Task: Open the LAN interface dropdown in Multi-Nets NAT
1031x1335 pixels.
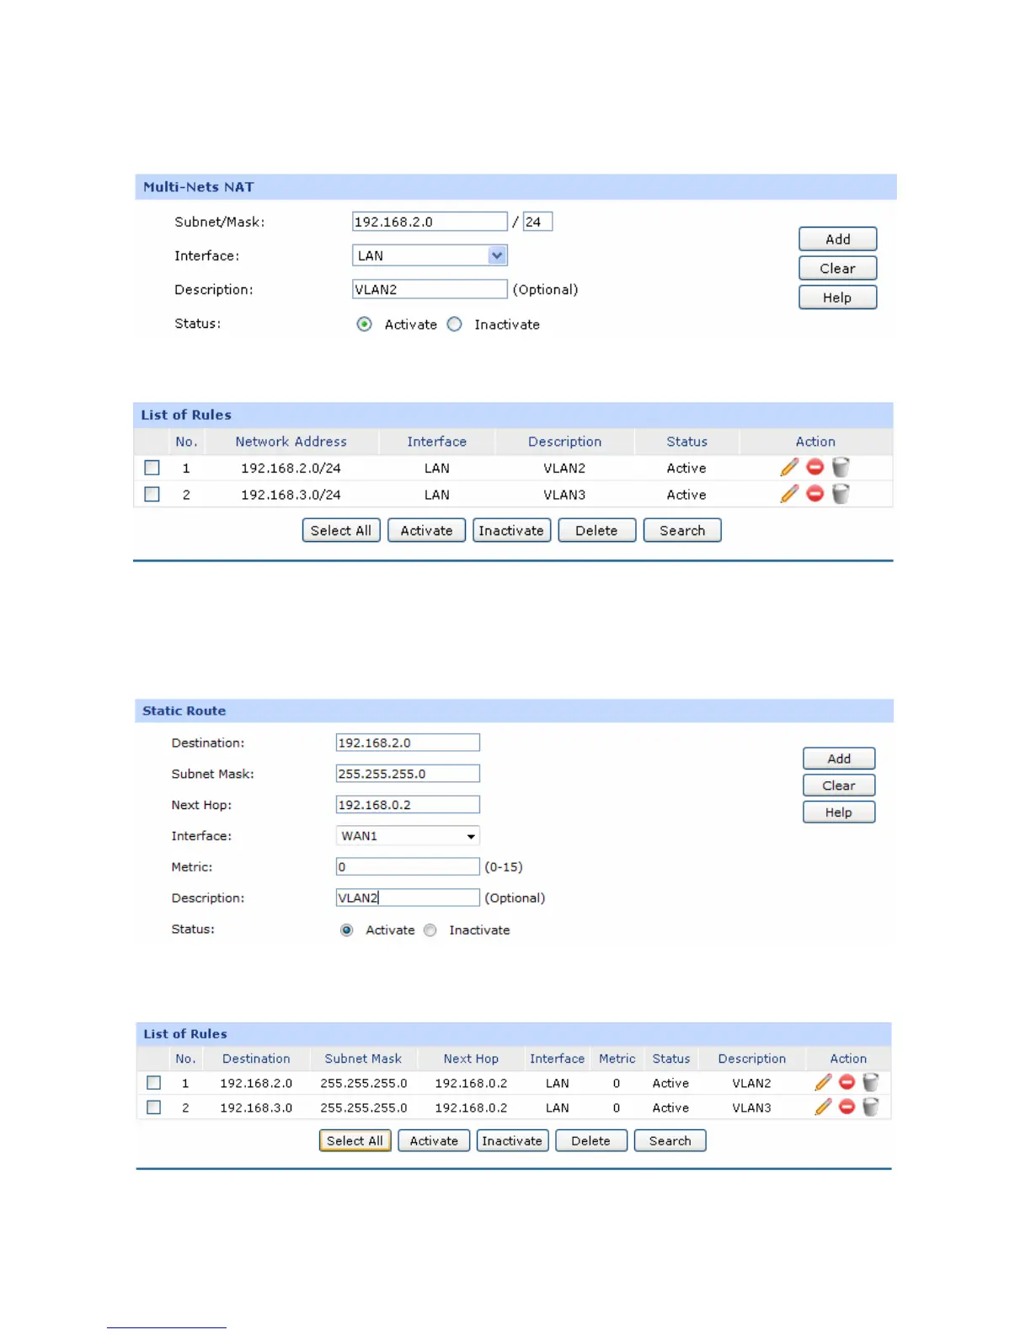Action: (430, 255)
